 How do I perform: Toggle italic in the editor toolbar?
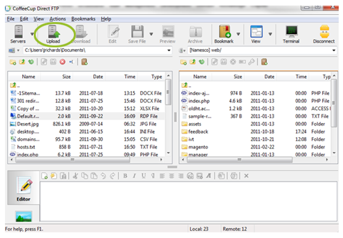pos(134,176)
